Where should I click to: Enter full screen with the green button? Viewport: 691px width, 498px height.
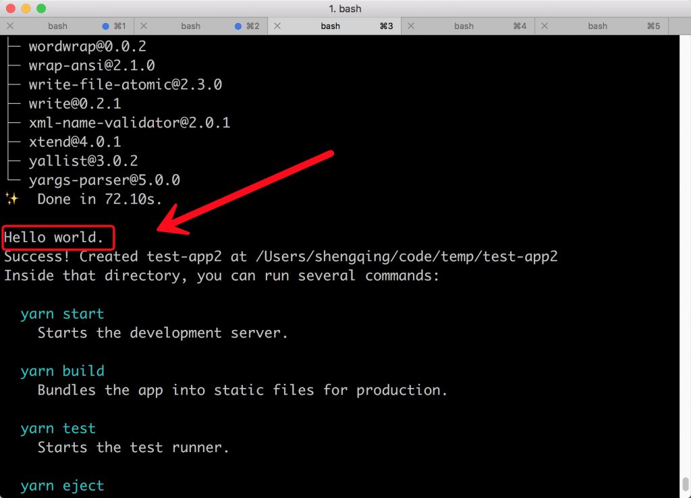[41, 9]
